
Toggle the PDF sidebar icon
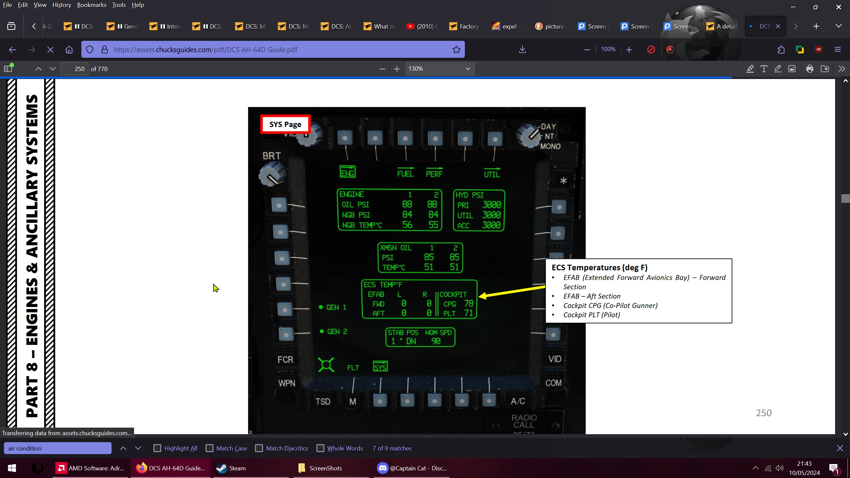click(8, 69)
